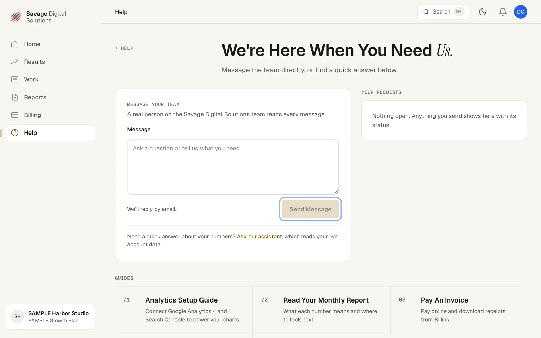
Task: Click the Results trend-line icon
Action: (x=15, y=62)
